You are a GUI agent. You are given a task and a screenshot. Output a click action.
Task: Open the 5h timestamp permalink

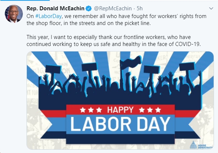click(140, 8)
